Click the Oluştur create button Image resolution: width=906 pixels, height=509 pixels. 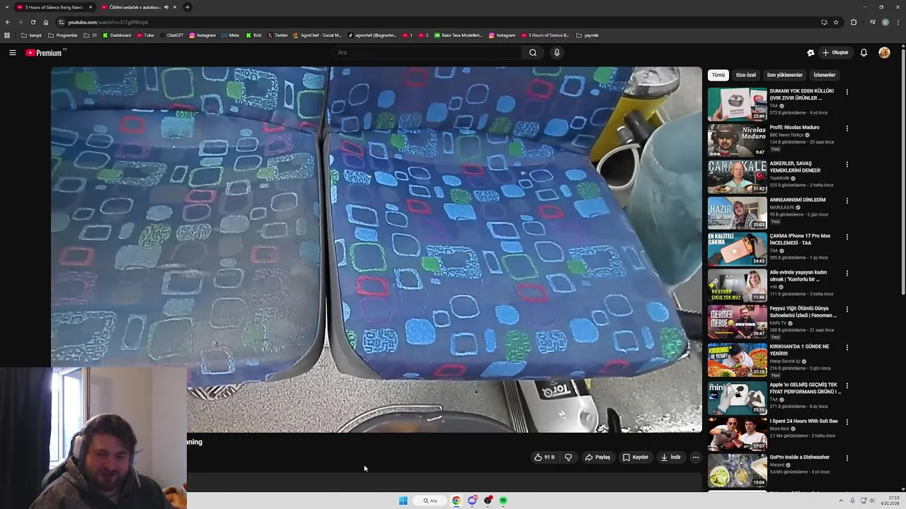click(x=835, y=52)
